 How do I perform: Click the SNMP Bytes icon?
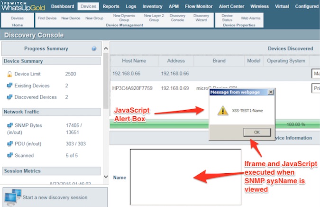coord(9,125)
